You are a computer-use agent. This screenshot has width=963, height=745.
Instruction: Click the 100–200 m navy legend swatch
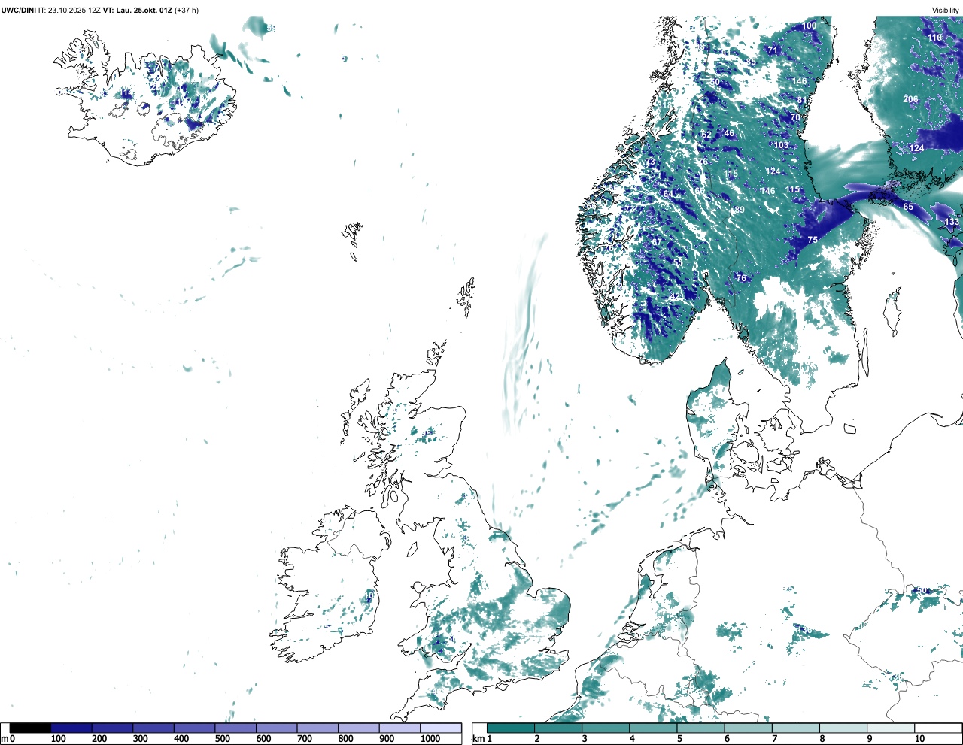(71, 728)
